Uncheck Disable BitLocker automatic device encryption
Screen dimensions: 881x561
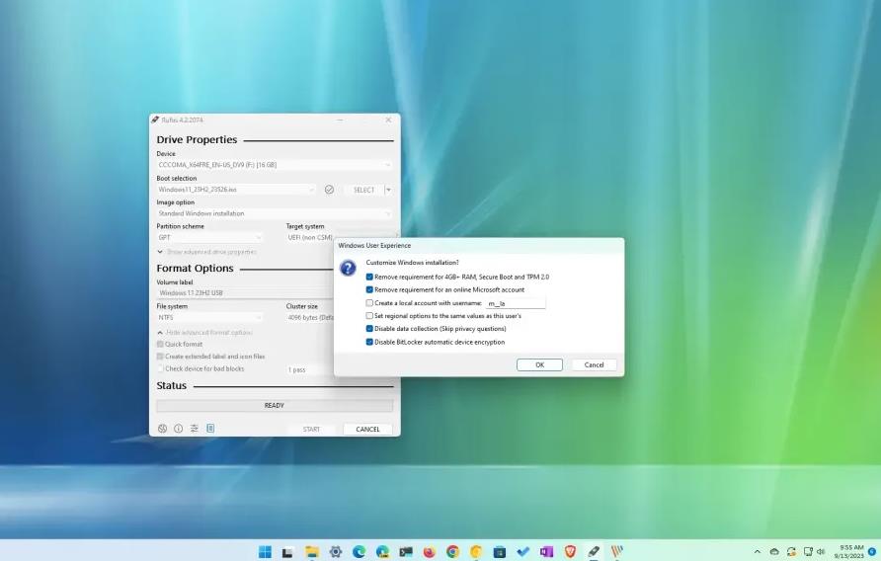pos(369,342)
